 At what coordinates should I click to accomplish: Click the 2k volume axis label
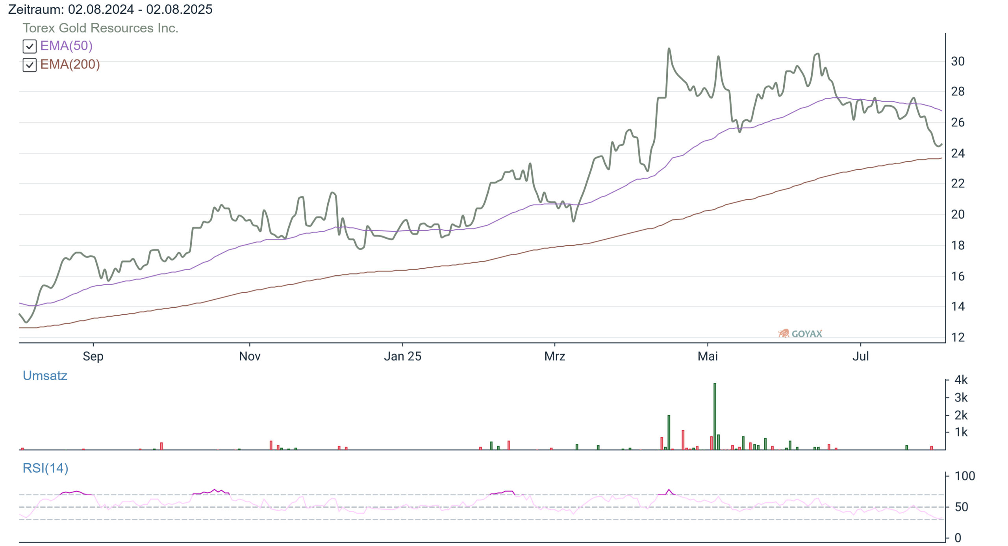click(961, 415)
